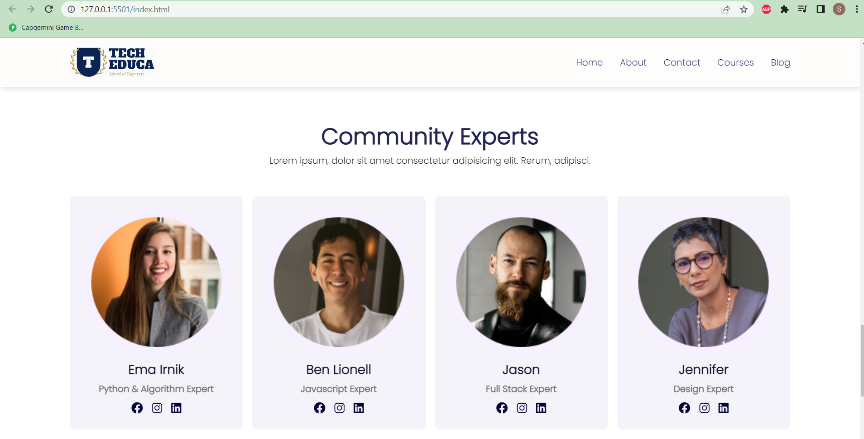Viewport: 864px width, 439px height.
Task: Open the browser extensions puzzle icon
Action: pos(784,9)
